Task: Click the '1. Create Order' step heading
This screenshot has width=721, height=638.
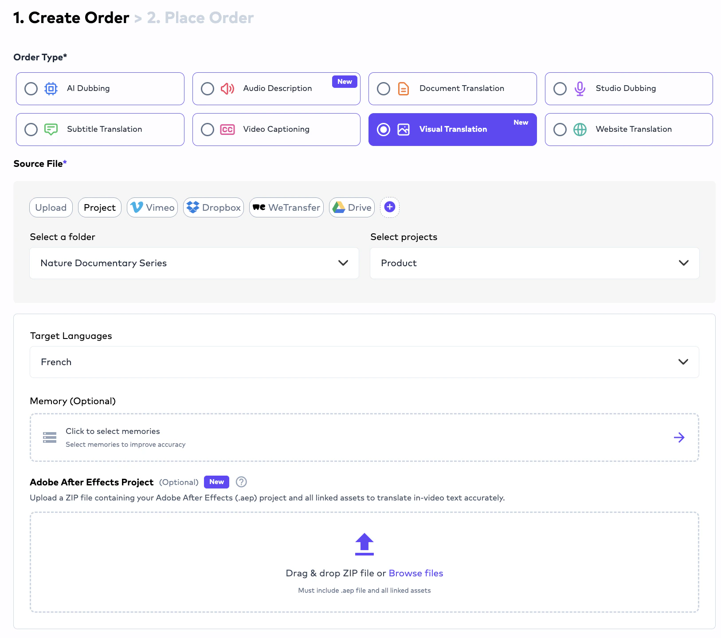Action: 71,18
